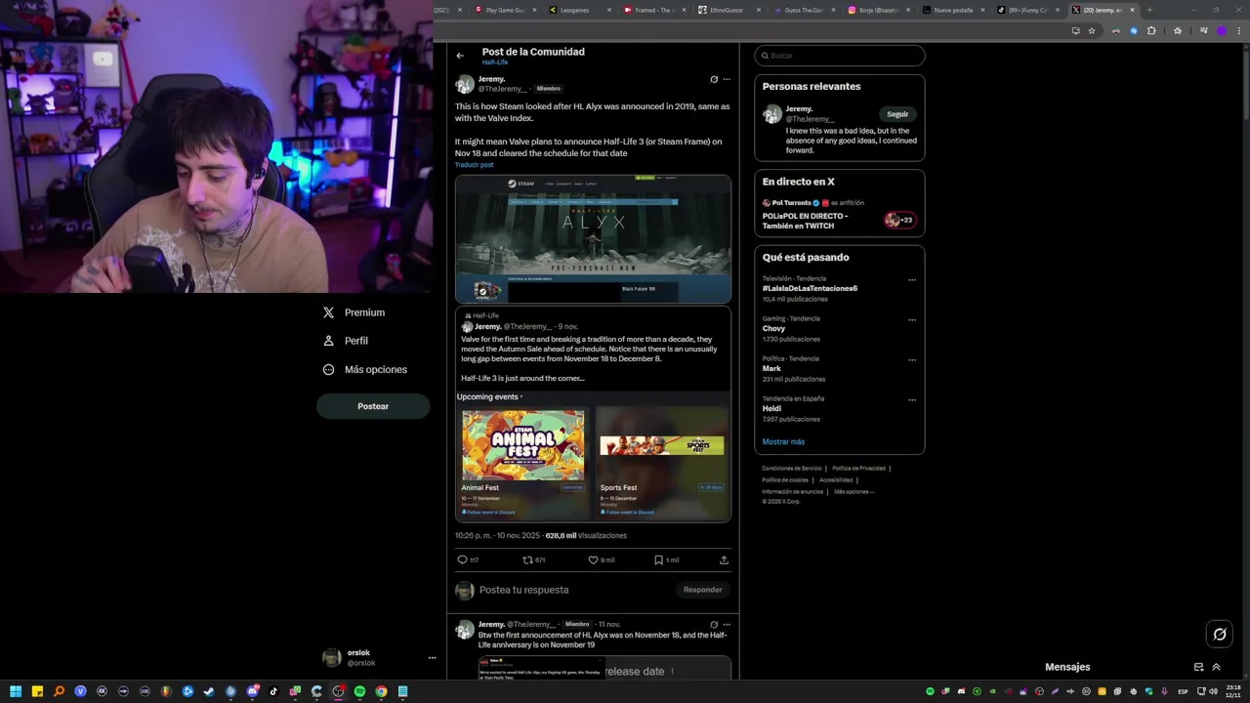Open Más opciones in the sidebar
Screen dimensions: 1250x703
(364, 369)
